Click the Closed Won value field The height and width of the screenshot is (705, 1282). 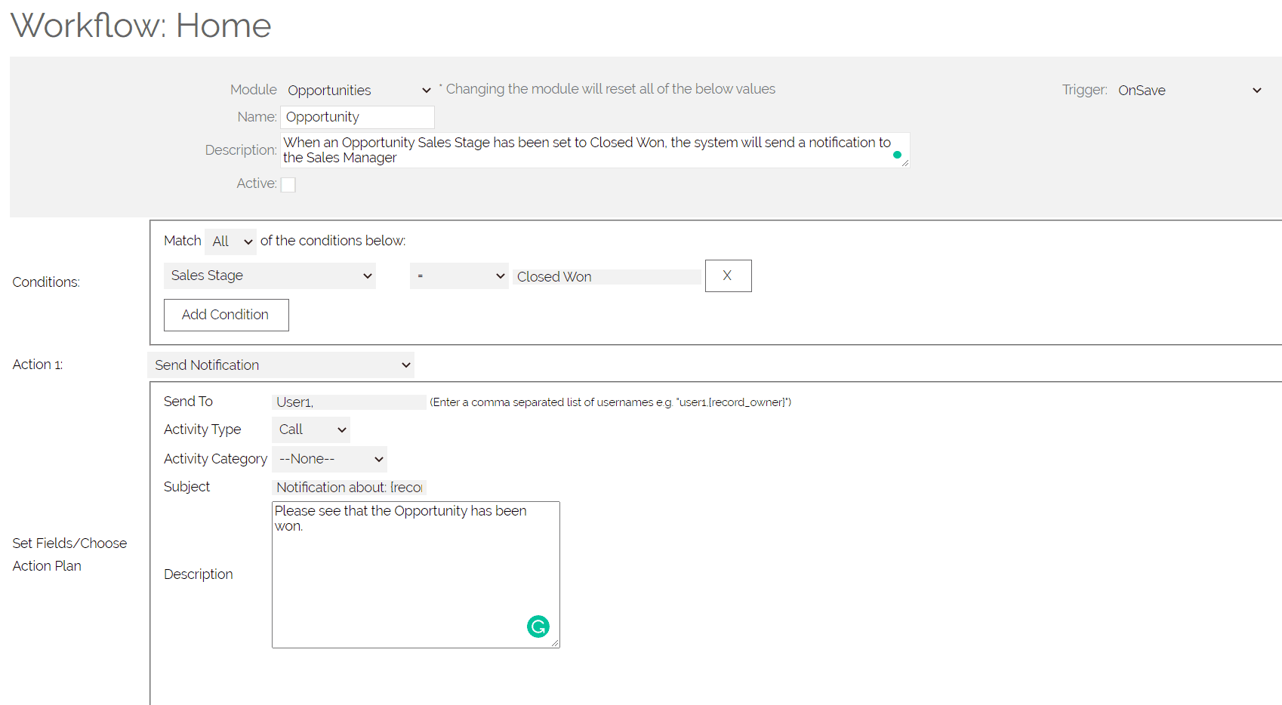click(606, 277)
